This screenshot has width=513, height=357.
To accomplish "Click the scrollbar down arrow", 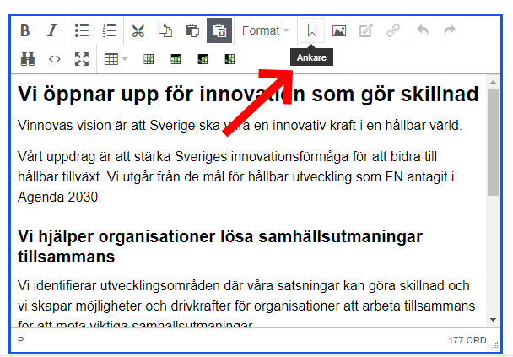I will 493,320.
